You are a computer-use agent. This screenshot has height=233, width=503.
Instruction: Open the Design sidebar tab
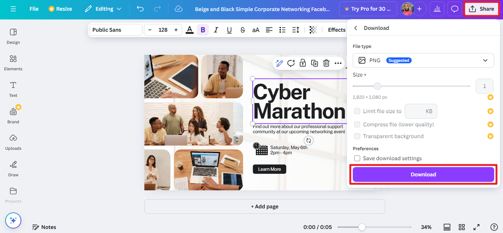pyautogui.click(x=13, y=36)
